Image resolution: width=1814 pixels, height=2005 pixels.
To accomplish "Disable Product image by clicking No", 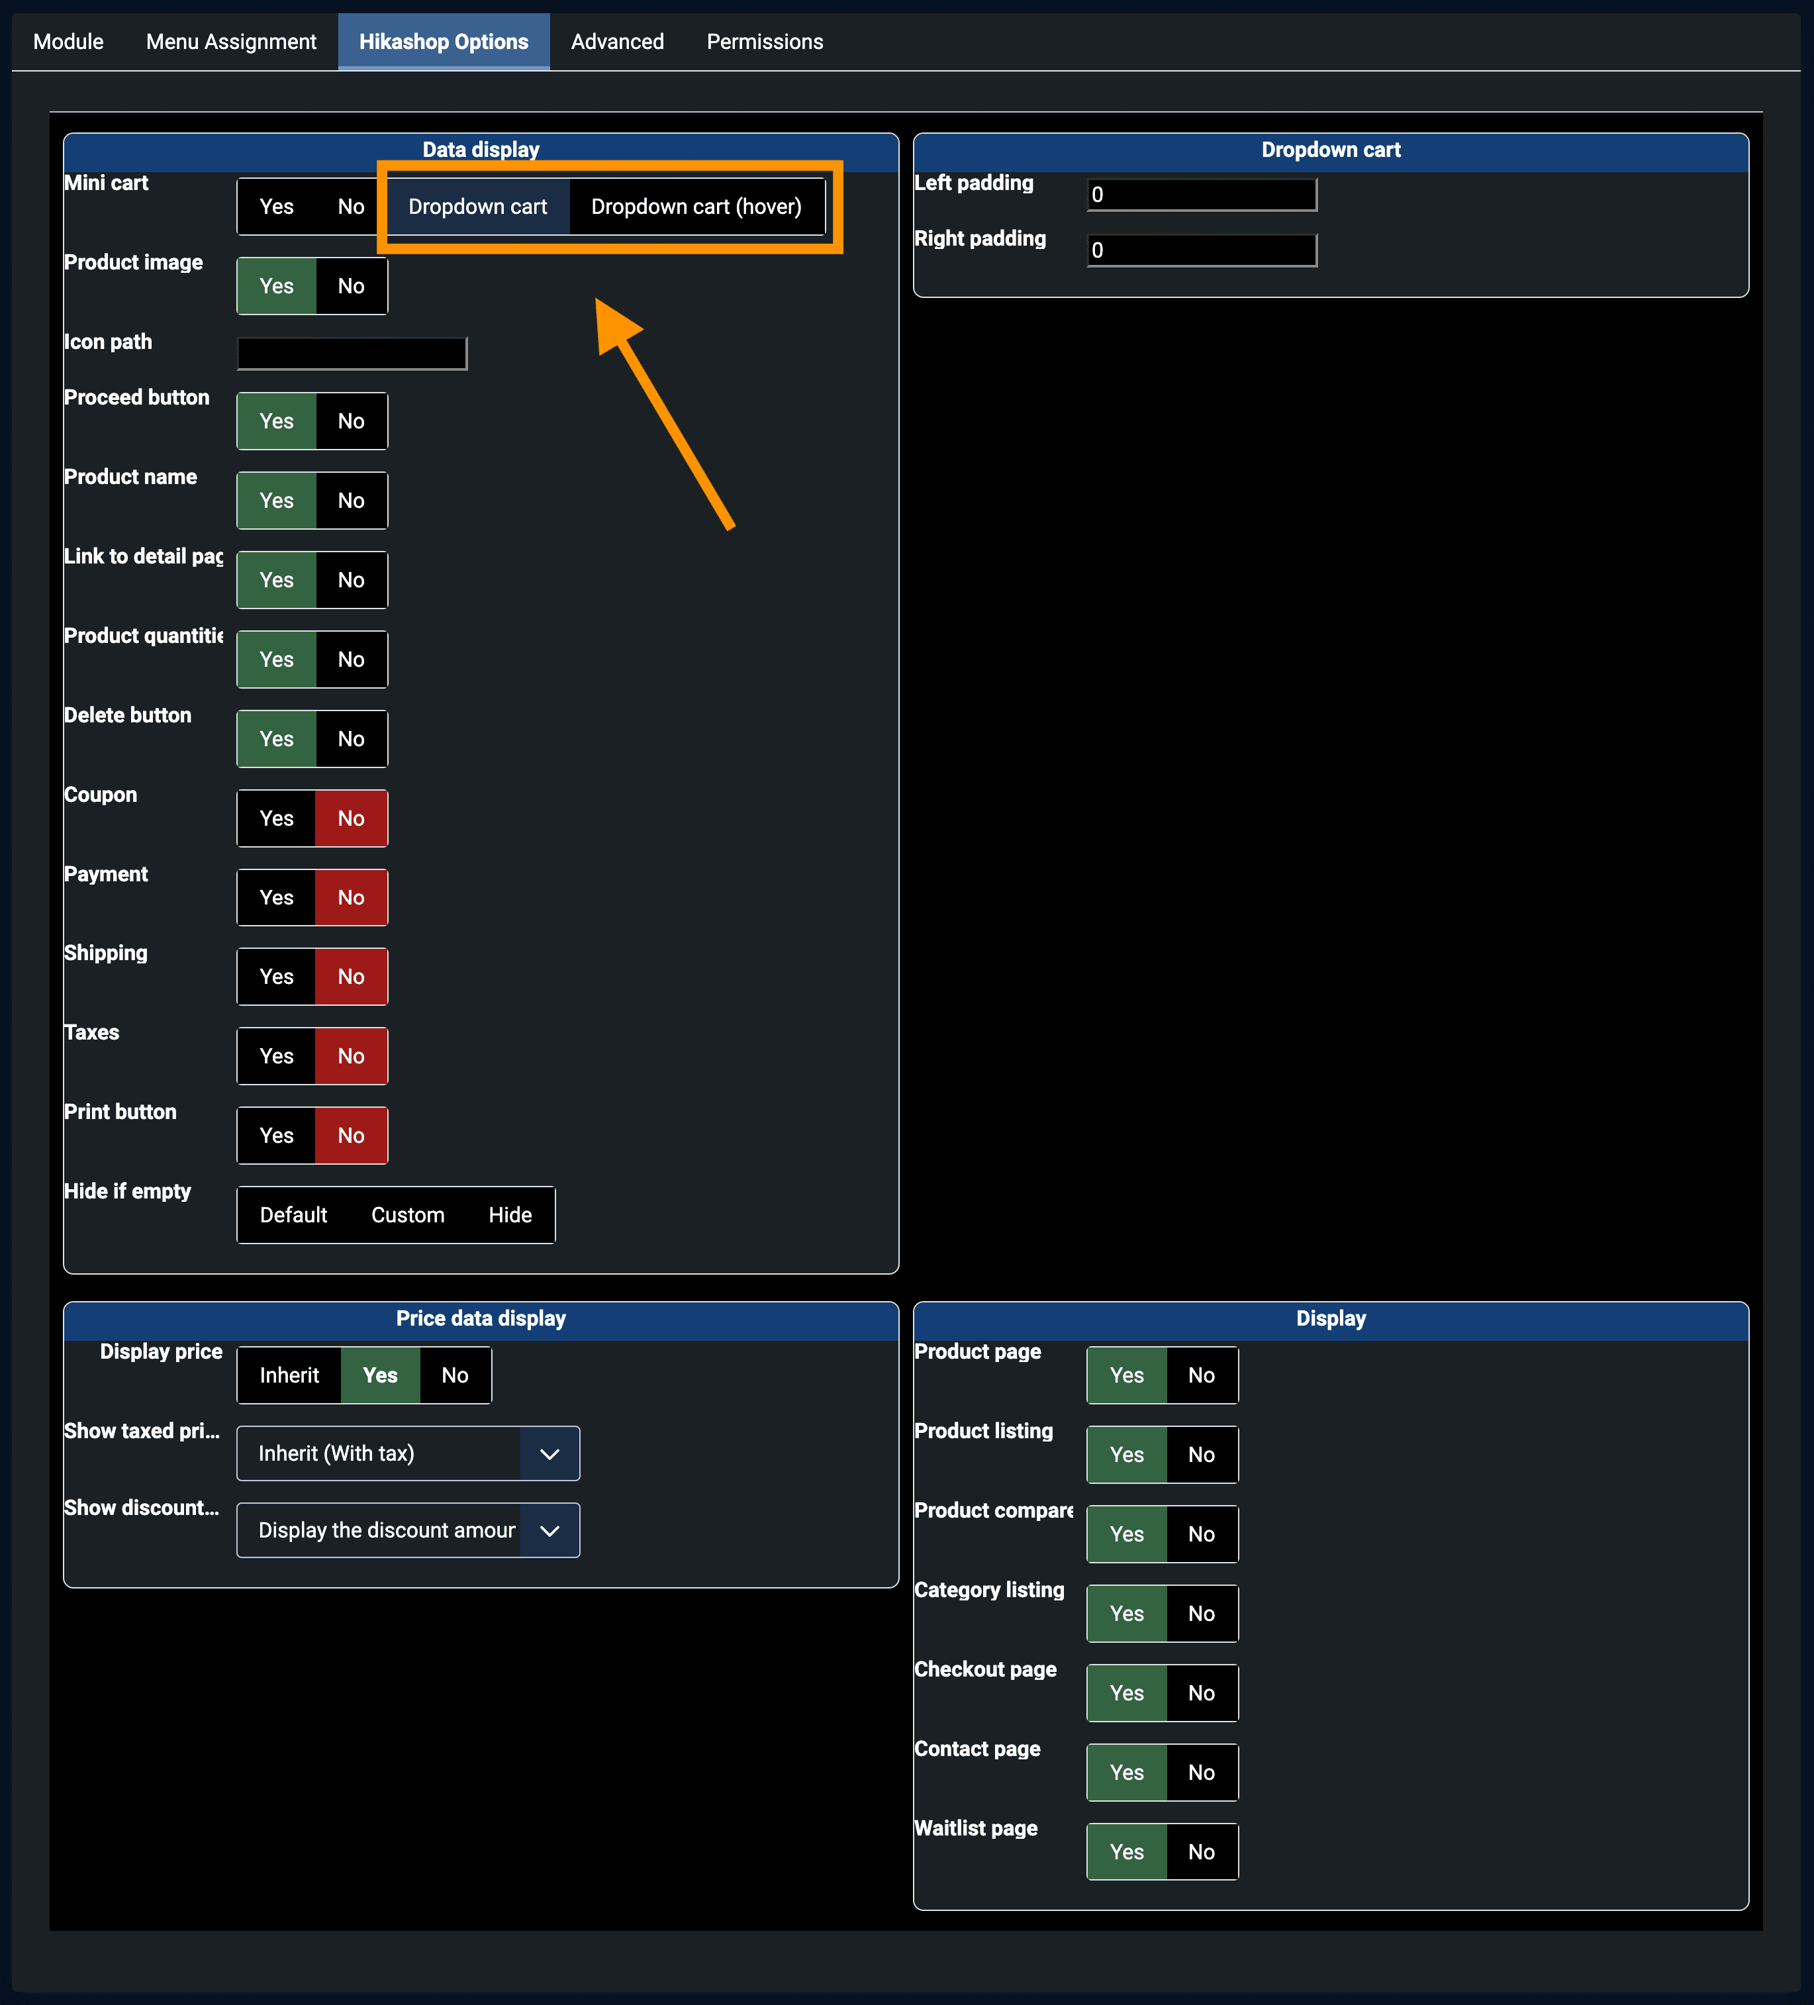I will [350, 287].
